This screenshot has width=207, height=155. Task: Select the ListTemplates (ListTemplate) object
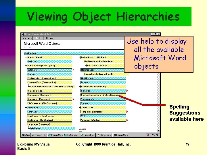click(104, 61)
